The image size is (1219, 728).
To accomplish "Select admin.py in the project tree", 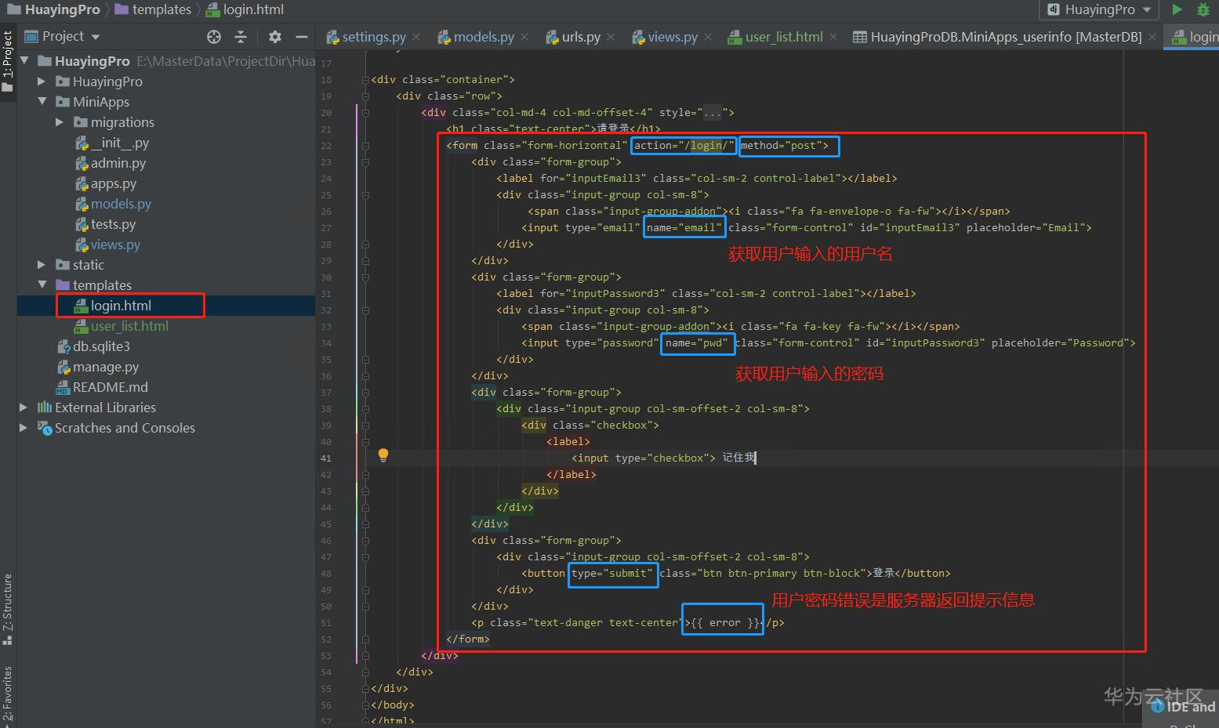I will (118, 163).
